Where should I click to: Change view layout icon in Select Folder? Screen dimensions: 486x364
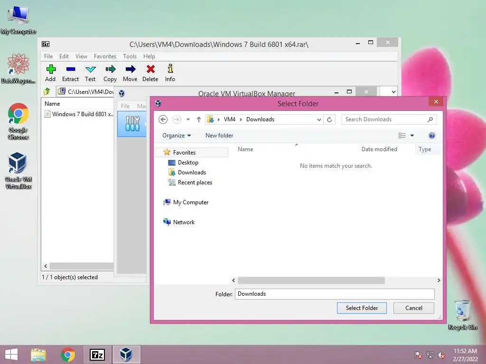tap(402, 136)
